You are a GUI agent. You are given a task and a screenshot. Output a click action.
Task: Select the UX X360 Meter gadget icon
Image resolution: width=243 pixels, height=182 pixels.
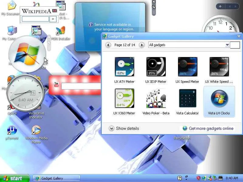click(124, 98)
